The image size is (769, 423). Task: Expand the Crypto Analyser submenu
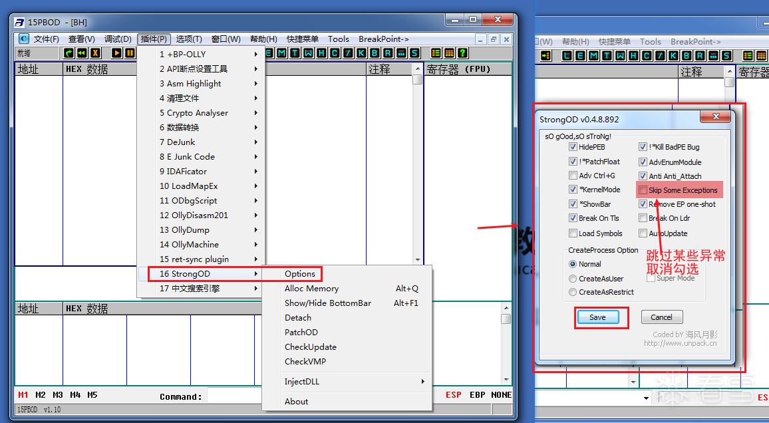point(201,113)
